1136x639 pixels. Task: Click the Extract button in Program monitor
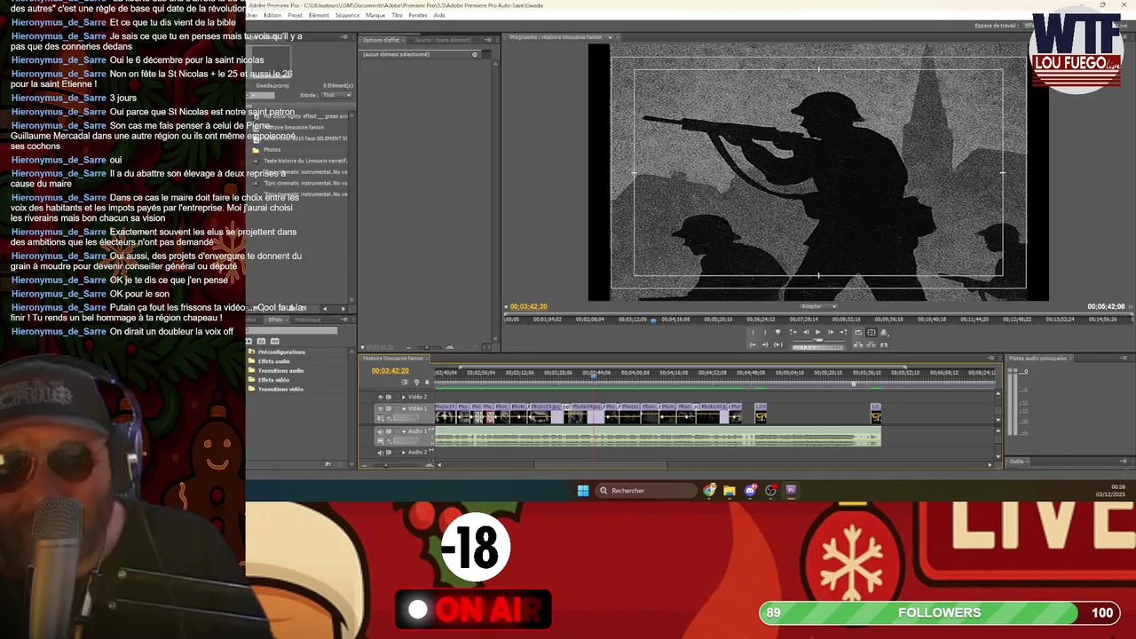pos(871,344)
